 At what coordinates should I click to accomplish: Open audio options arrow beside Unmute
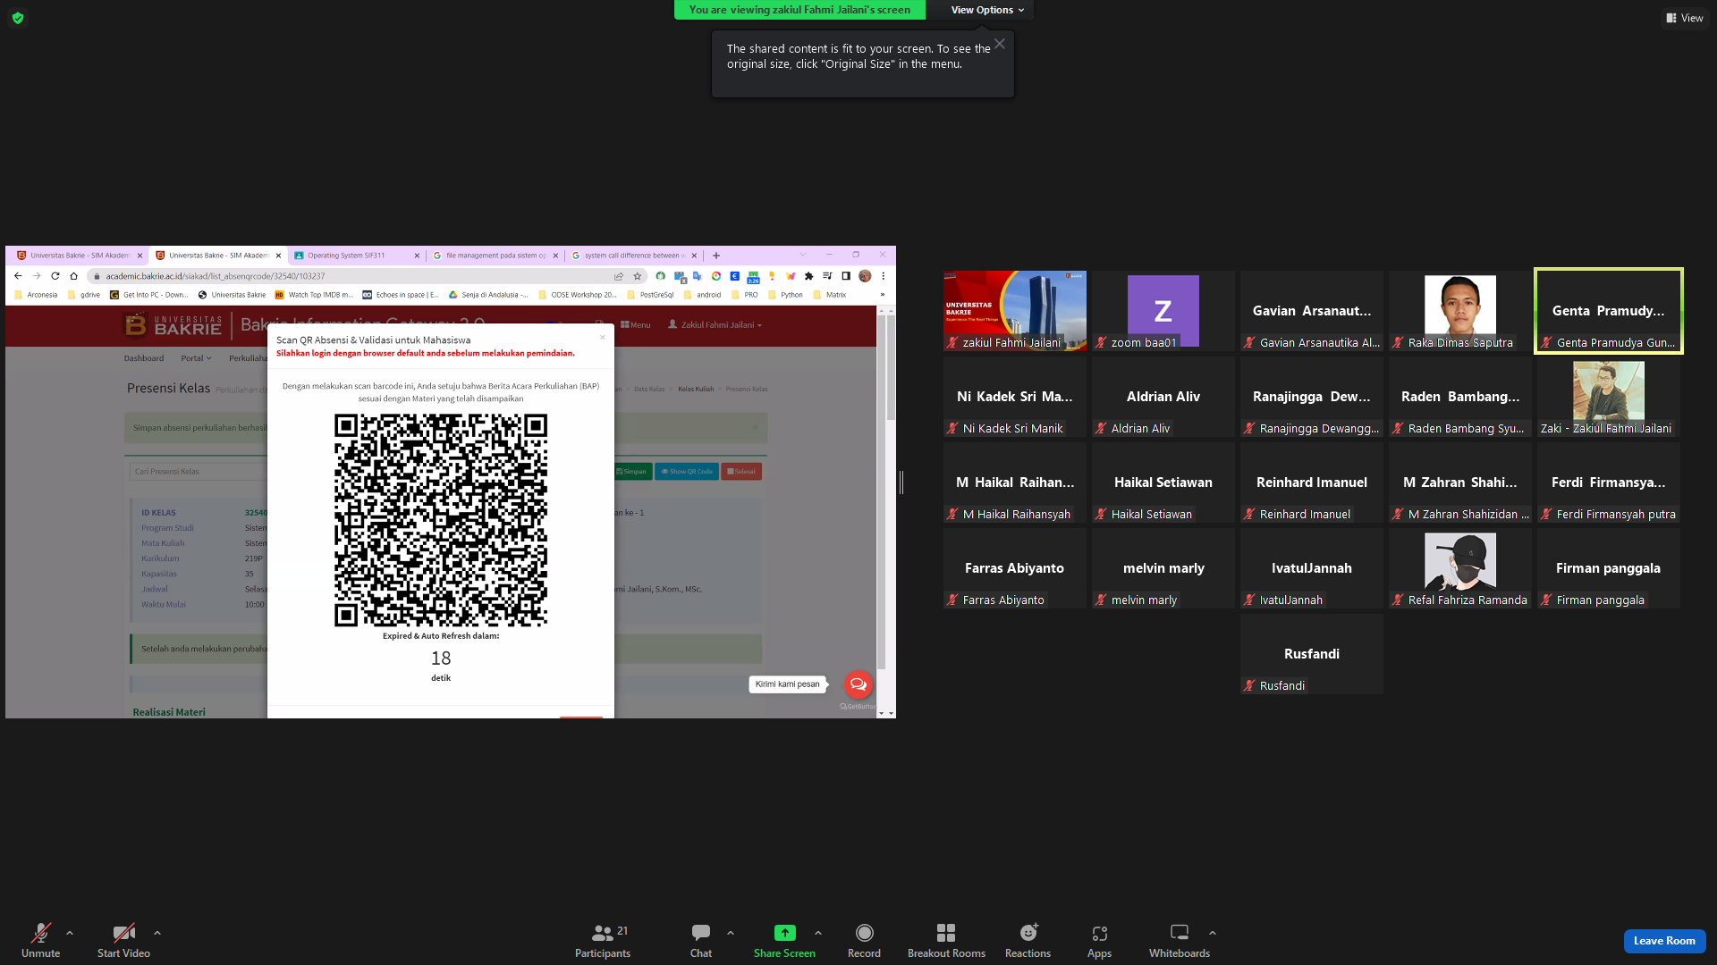(x=70, y=933)
